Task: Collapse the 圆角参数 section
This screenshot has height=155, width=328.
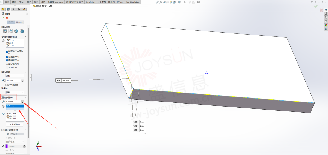Action: (x=25, y=72)
